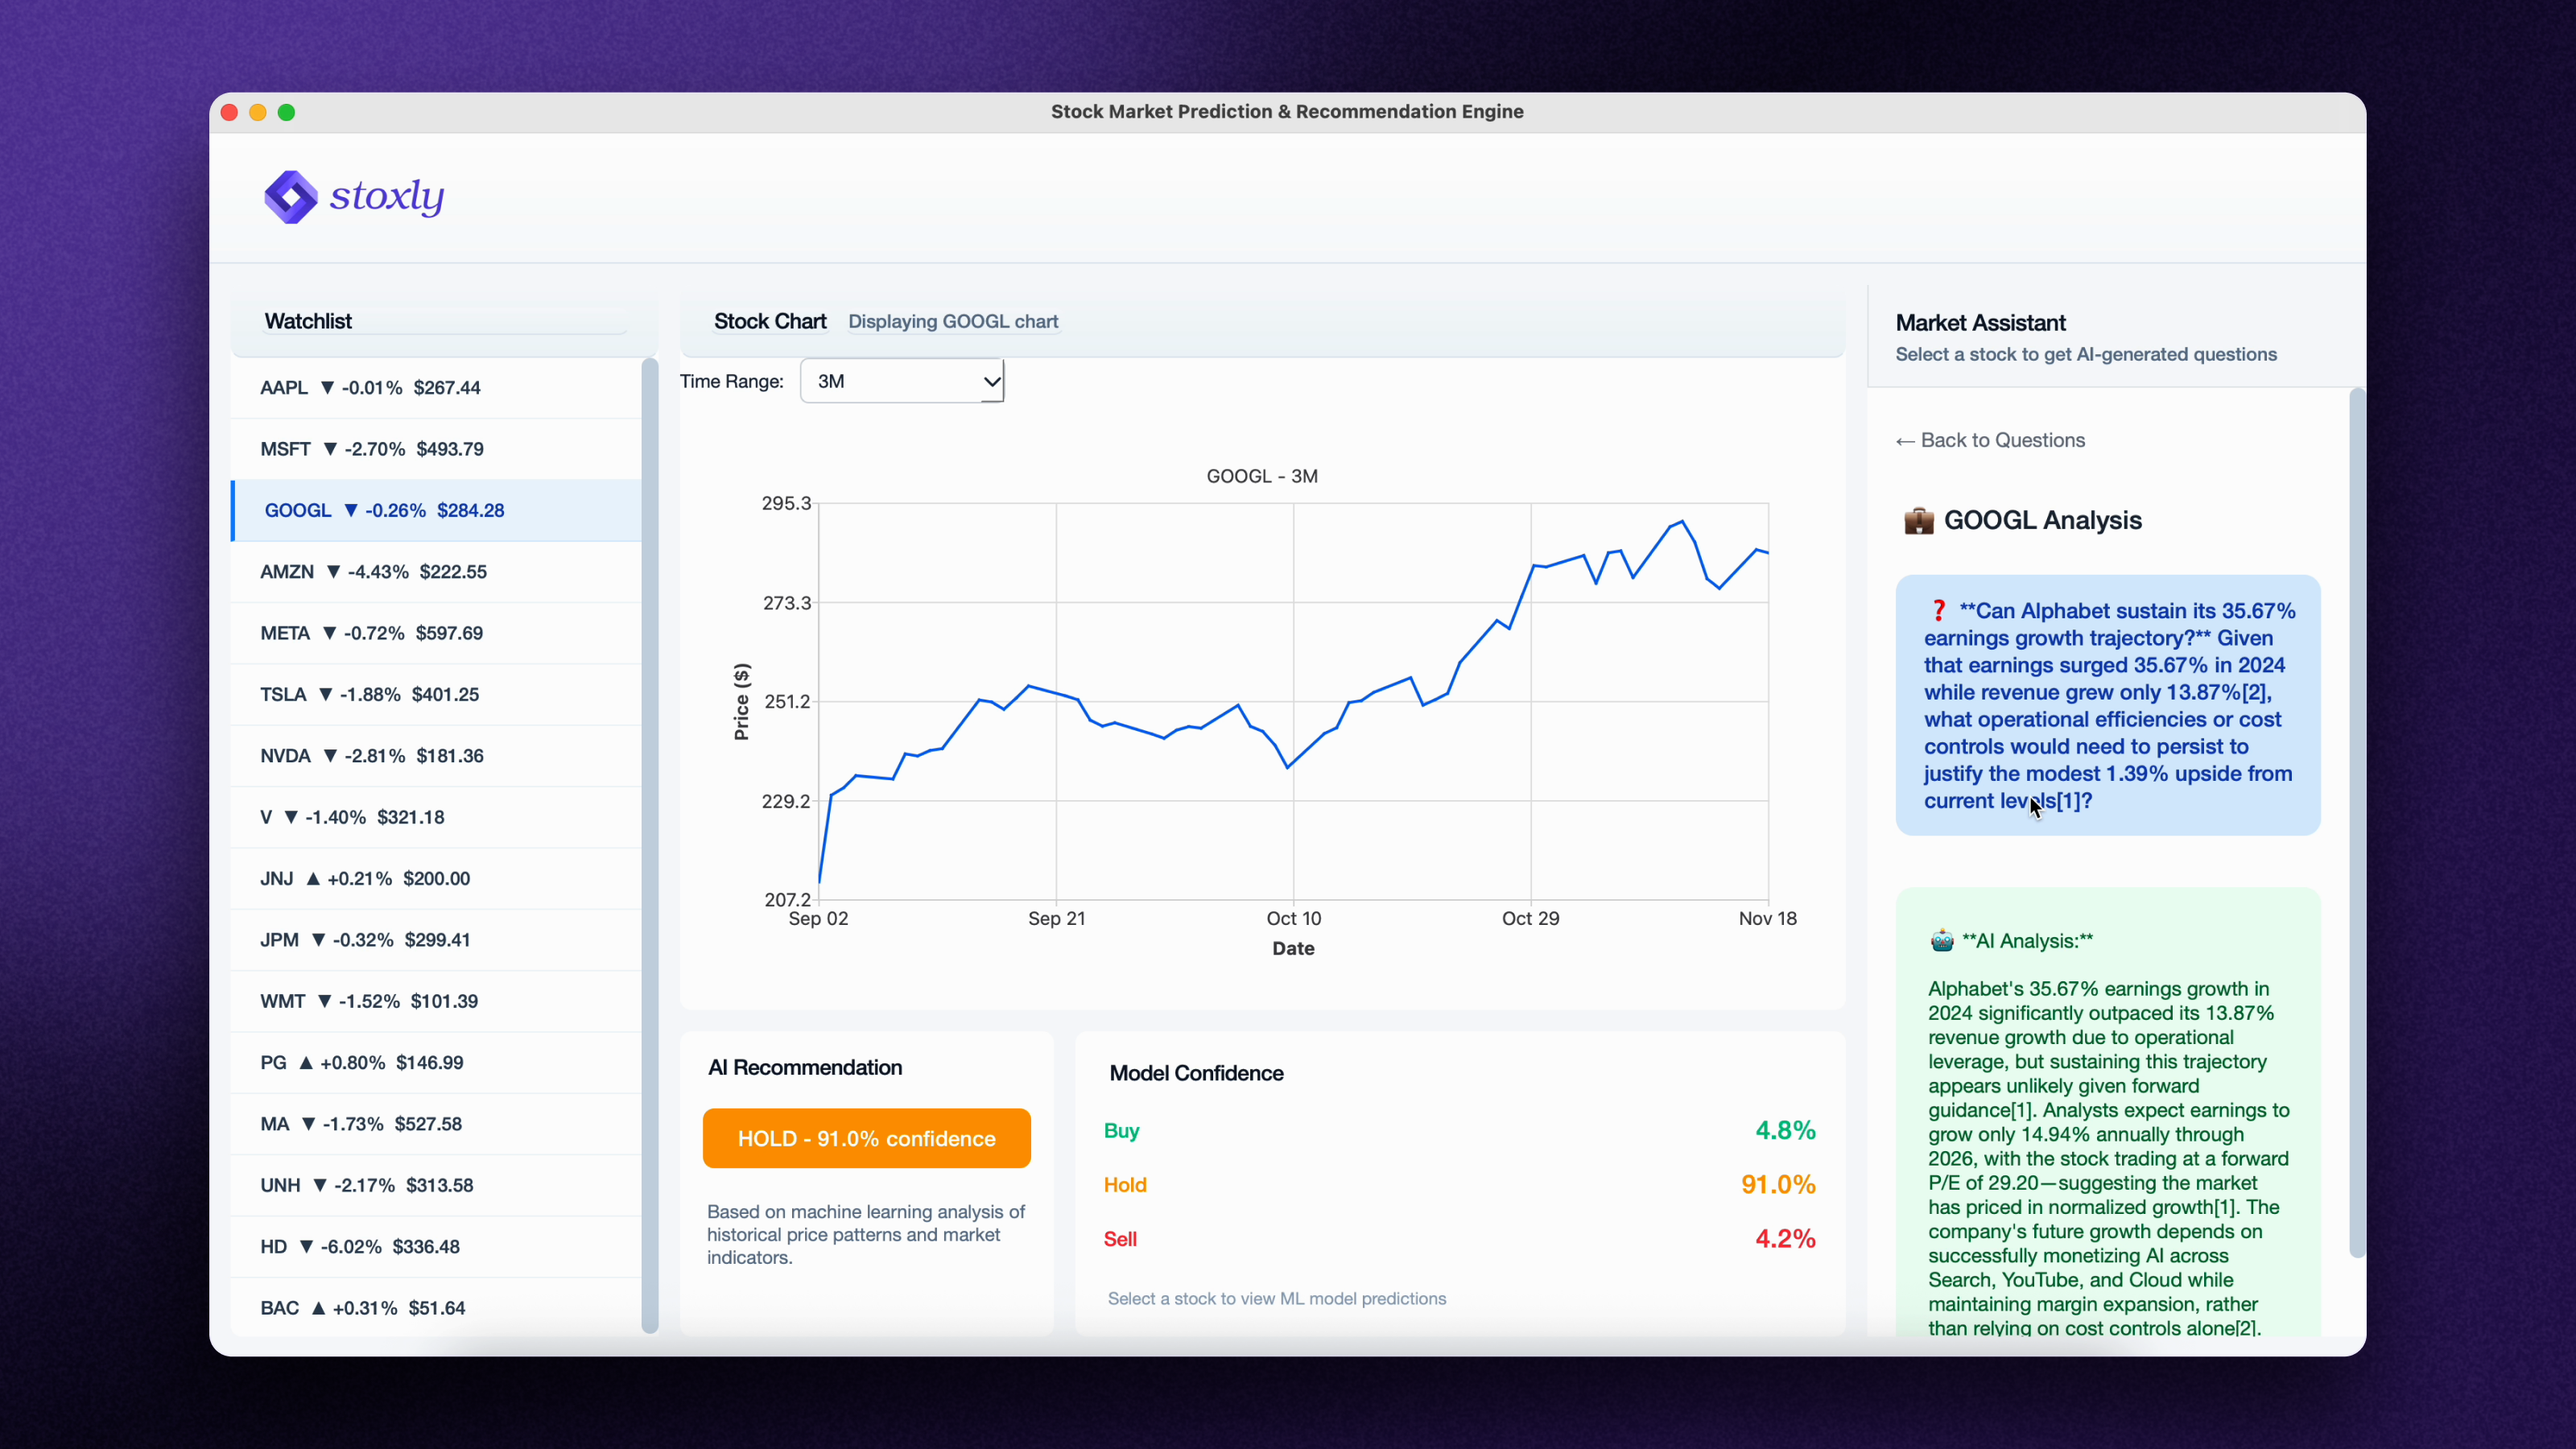2576x1449 pixels.
Task: Click the blue Alphabet earnings question card
Action: [x=2108, y=705]
